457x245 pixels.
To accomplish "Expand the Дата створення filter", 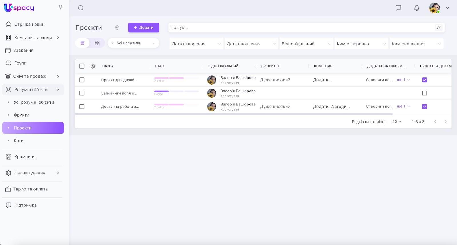I will pos(196,44).
